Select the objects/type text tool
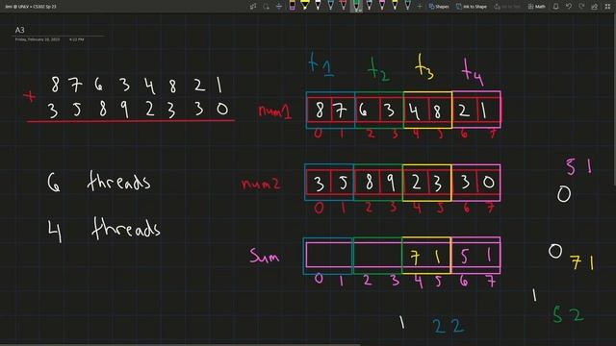The width and height of the screenshot is (616, 346). point(253,7)
